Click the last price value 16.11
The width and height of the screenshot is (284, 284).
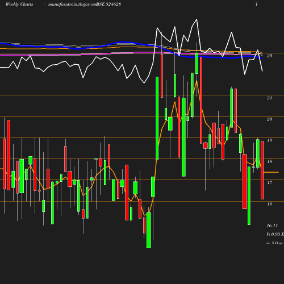click(272, 225)
